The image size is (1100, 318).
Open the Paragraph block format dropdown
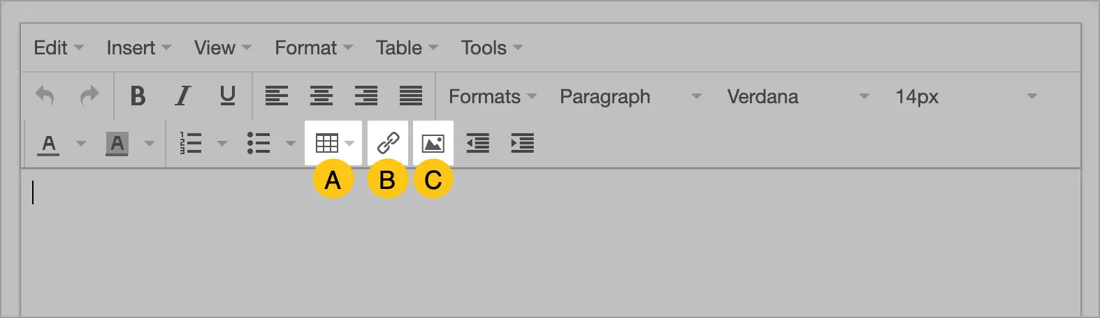pos(630,96)
